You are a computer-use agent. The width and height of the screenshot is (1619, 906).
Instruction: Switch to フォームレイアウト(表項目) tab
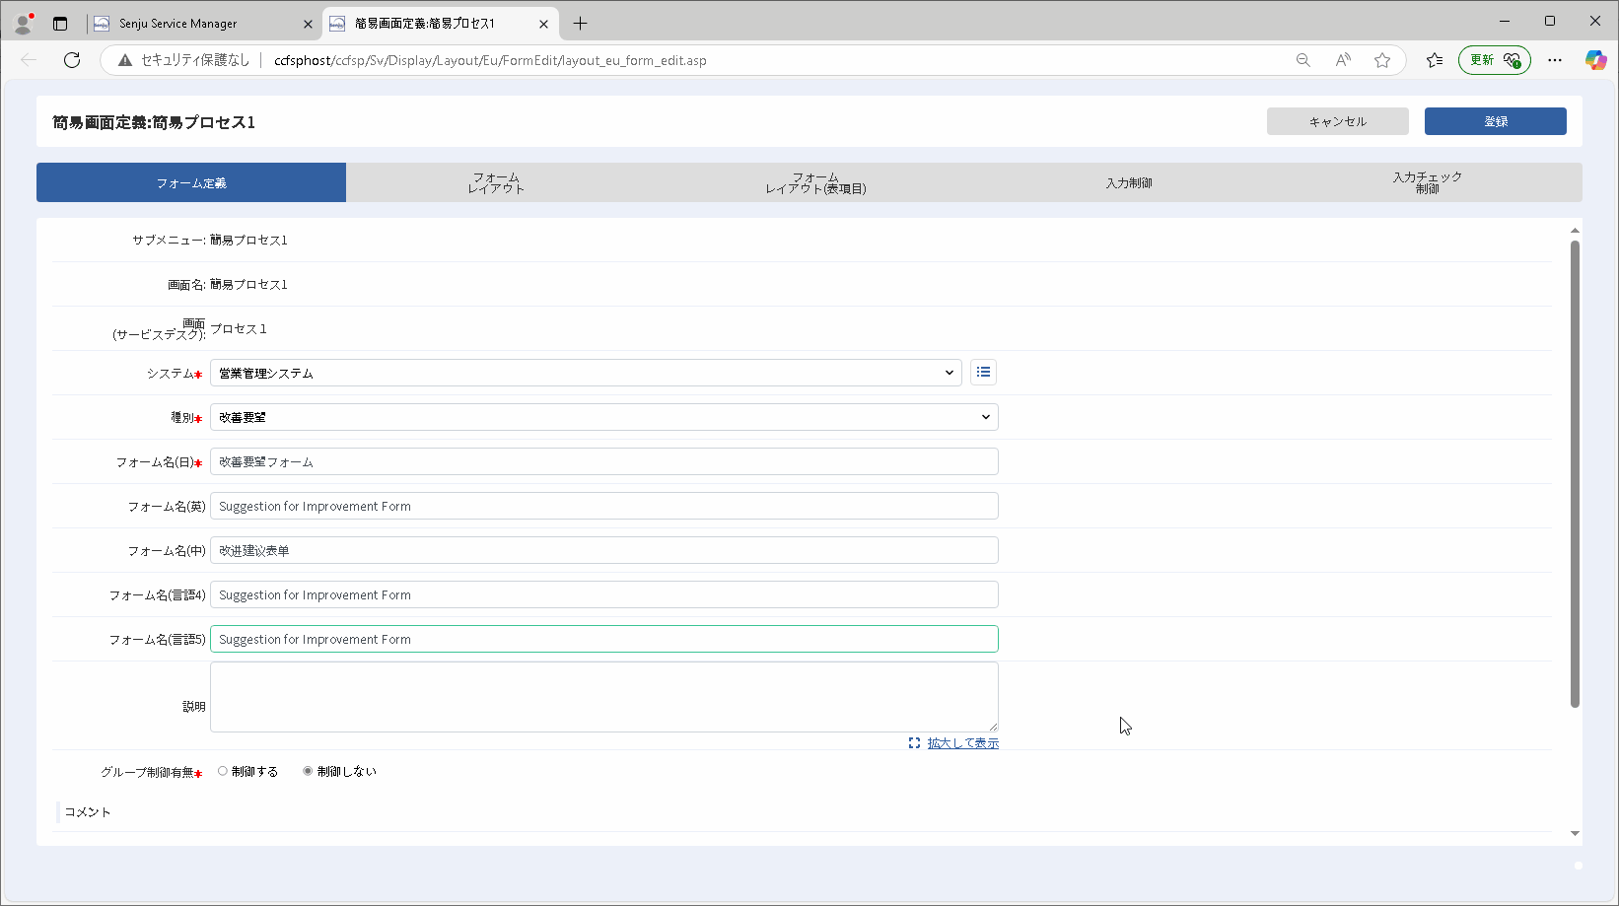815,182
